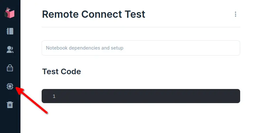Click right end of dark code cell
The height and width of the screenshot is (133, 259).
click(x=235, y=96)
